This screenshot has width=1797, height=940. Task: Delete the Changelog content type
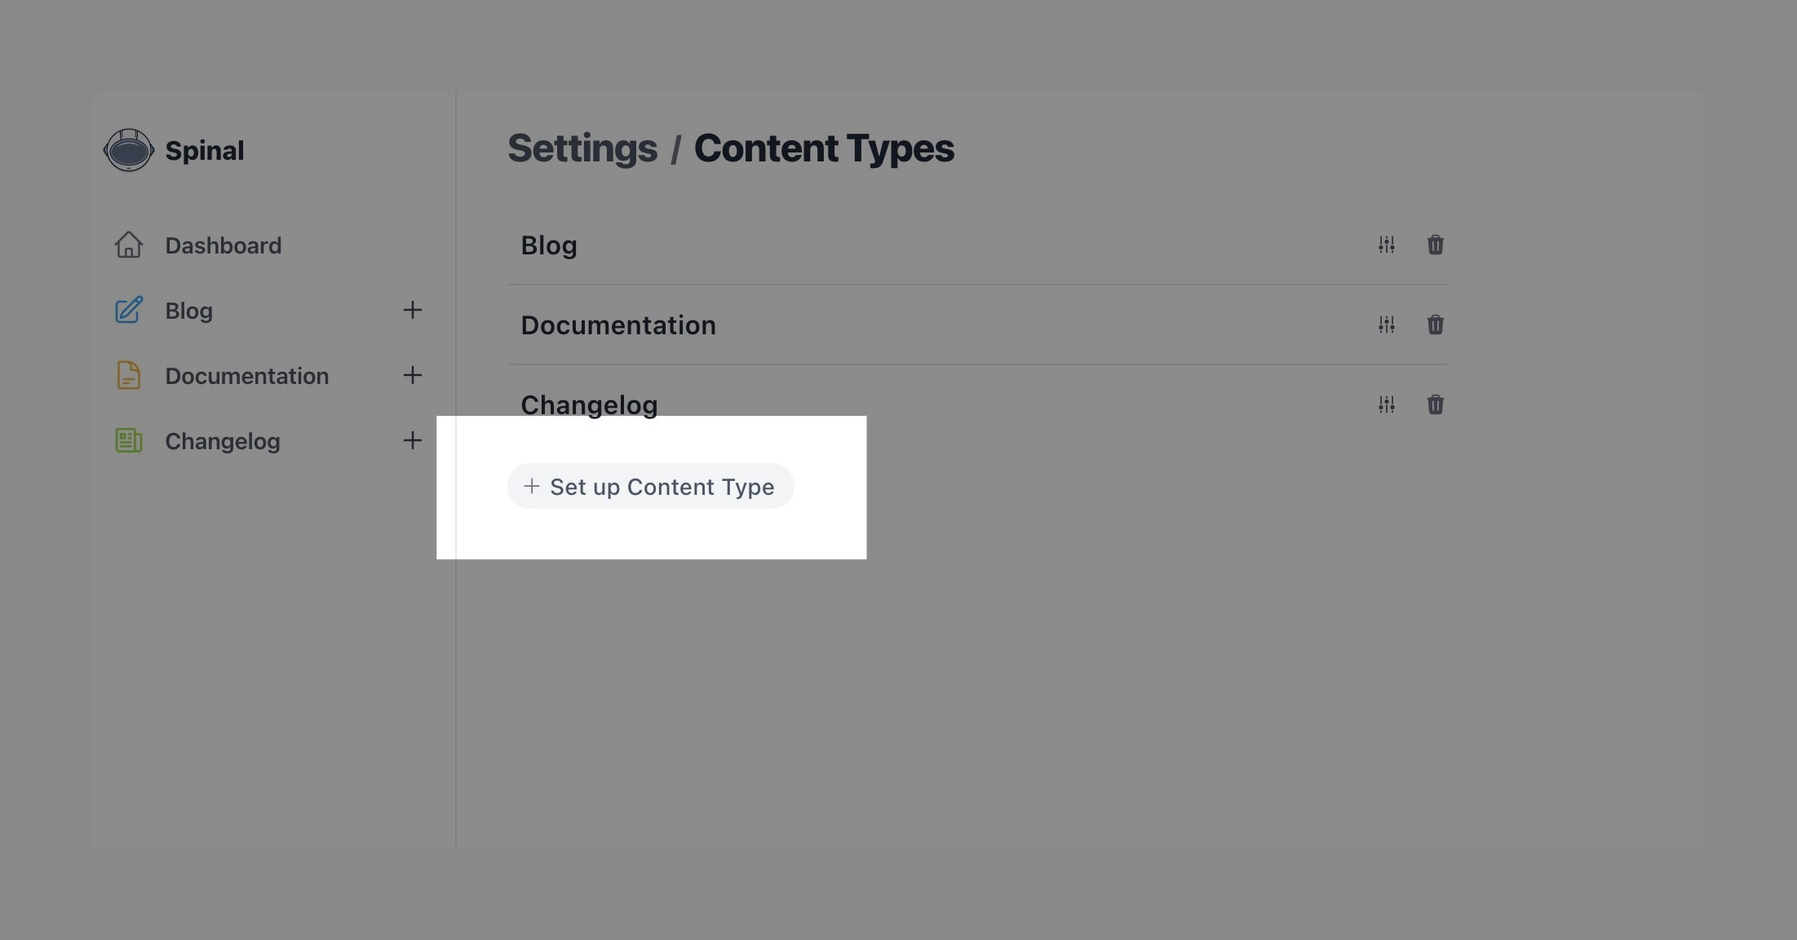pos(1435,404)
